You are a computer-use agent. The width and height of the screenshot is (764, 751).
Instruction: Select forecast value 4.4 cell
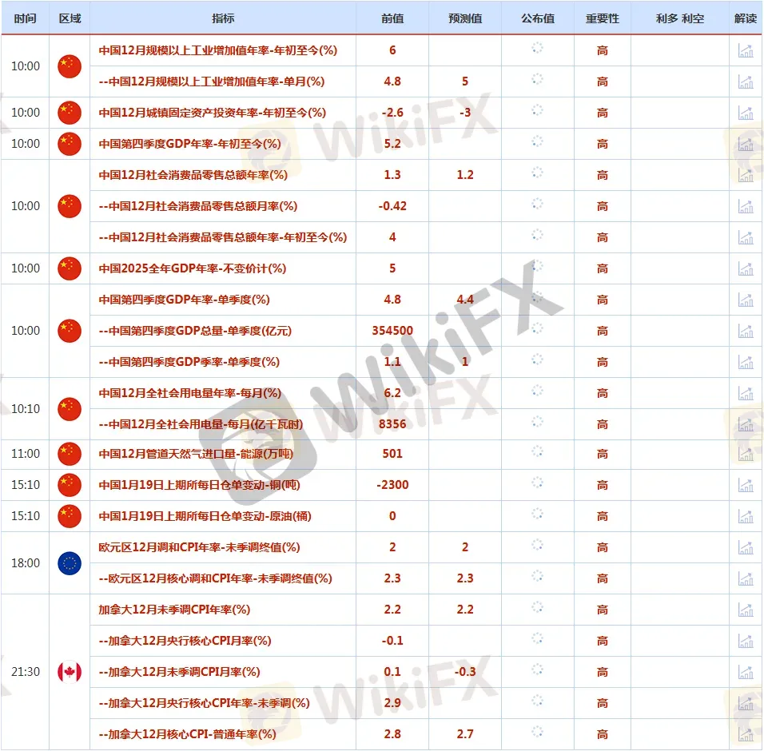(x=465, y=300)
